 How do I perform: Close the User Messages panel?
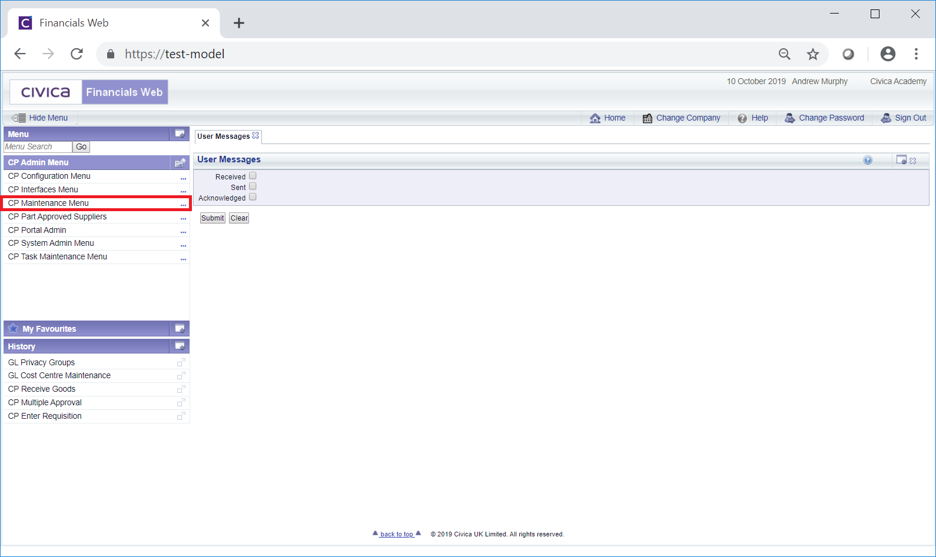913,161
